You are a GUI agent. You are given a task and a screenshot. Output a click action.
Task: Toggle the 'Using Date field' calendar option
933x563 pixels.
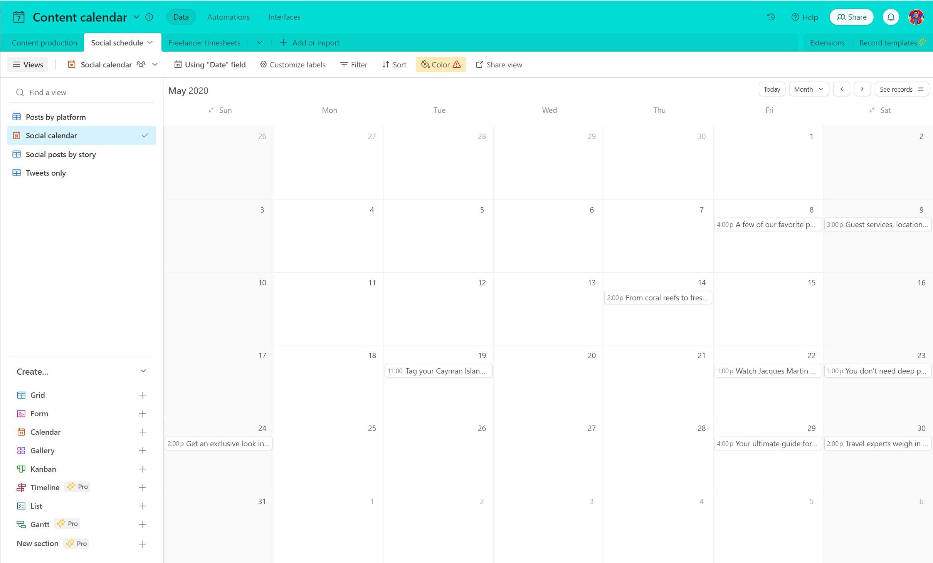click(x=210, y=65)
